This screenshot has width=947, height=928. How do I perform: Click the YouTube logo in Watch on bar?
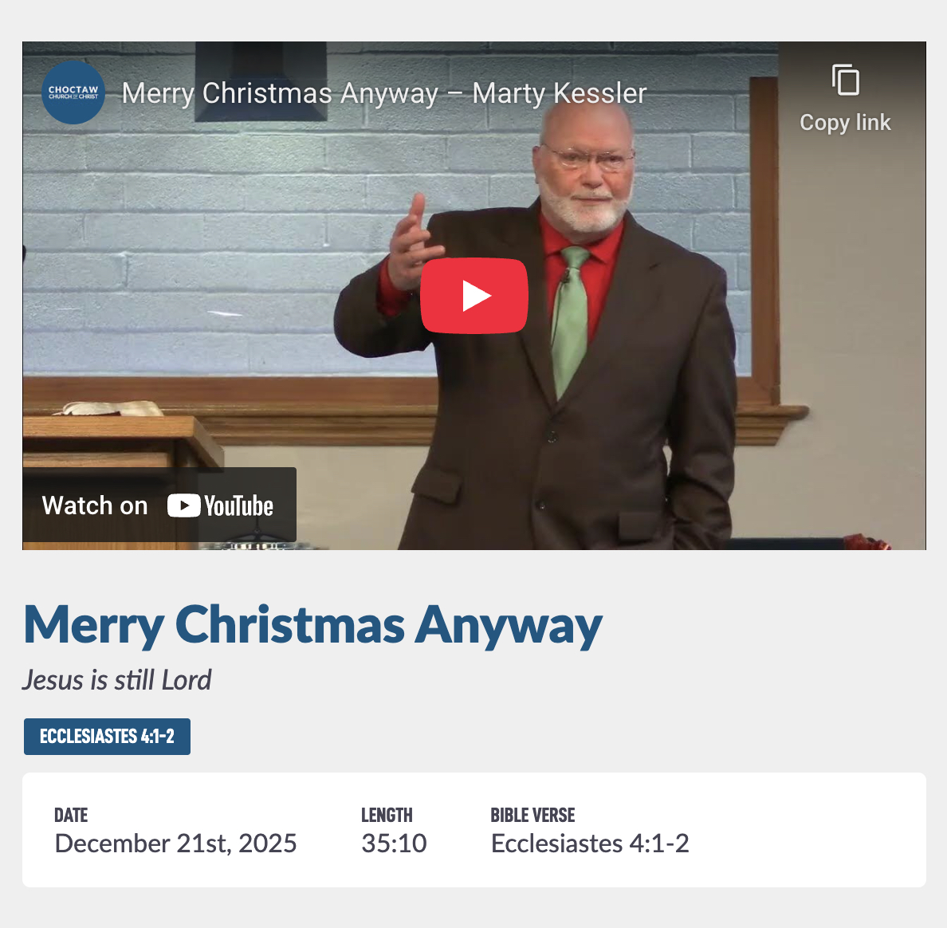(221, 505)
